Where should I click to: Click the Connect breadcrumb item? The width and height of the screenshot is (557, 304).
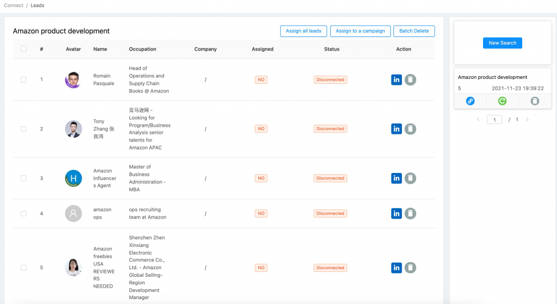[x=14, y=5]
